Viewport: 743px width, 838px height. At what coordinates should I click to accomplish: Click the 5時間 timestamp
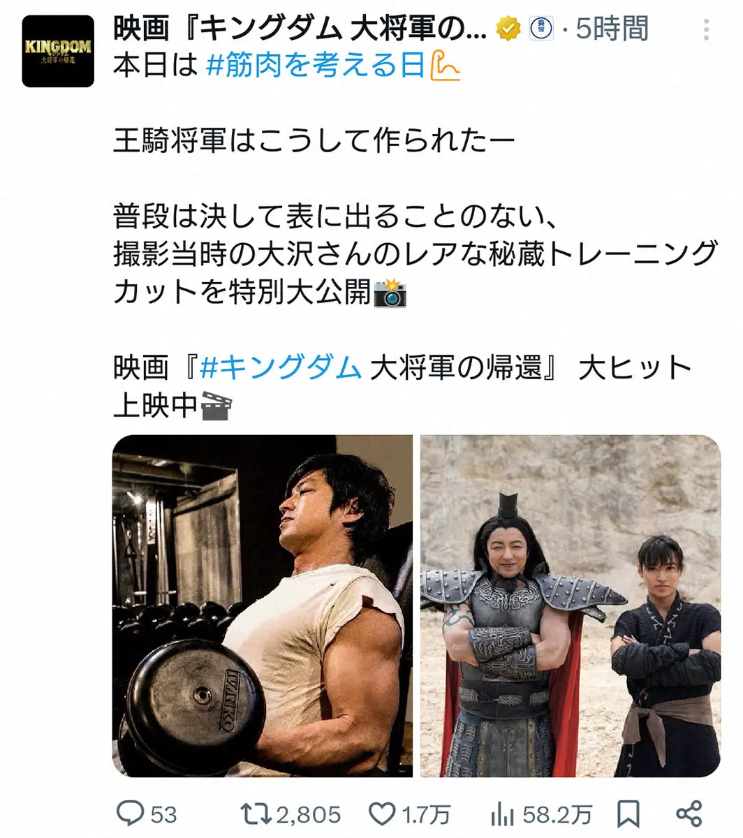612,29
